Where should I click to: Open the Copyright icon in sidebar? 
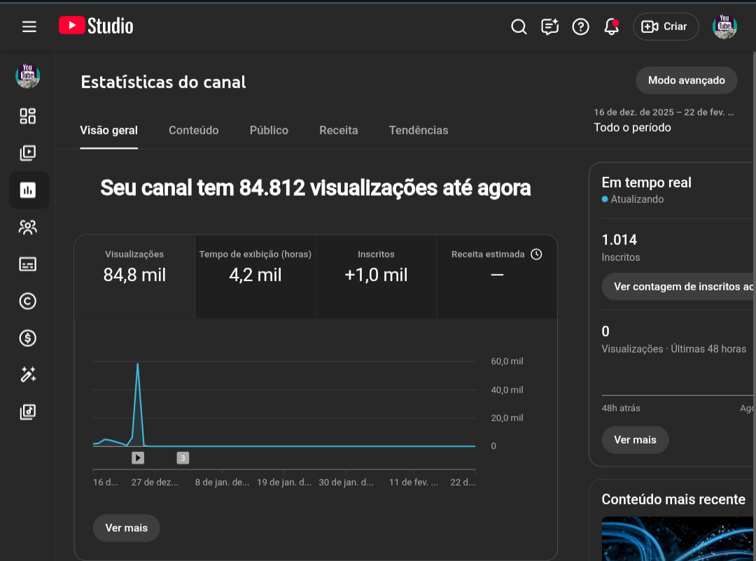pyautogui.click(x=28, y=301)
